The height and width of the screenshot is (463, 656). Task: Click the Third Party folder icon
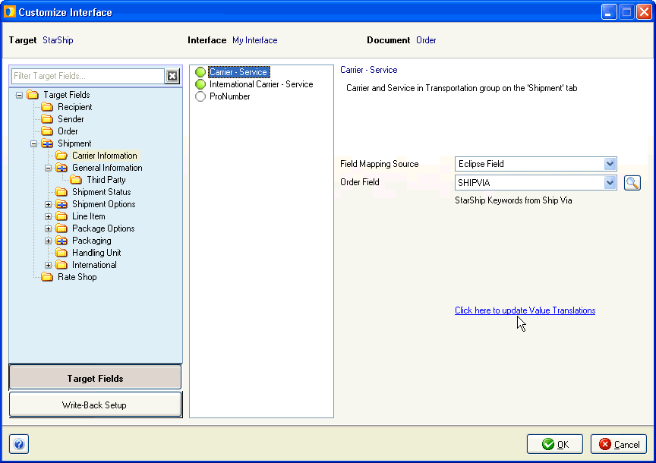76,180
